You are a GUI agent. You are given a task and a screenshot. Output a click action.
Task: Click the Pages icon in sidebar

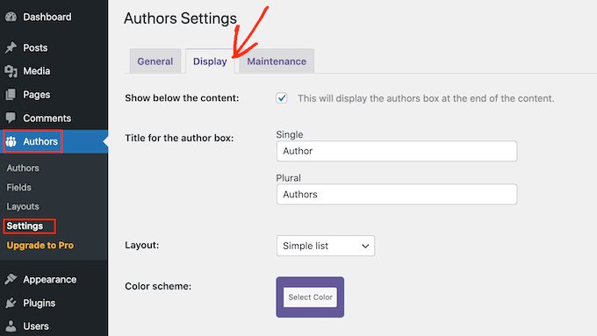click(x=11, y=95)
